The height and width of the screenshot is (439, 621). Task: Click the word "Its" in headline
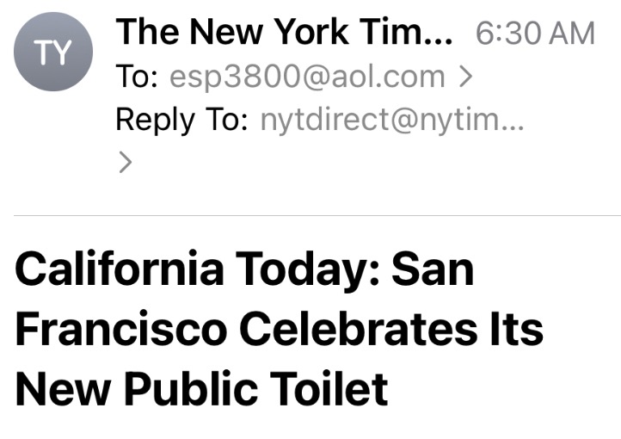click(512, 330)
